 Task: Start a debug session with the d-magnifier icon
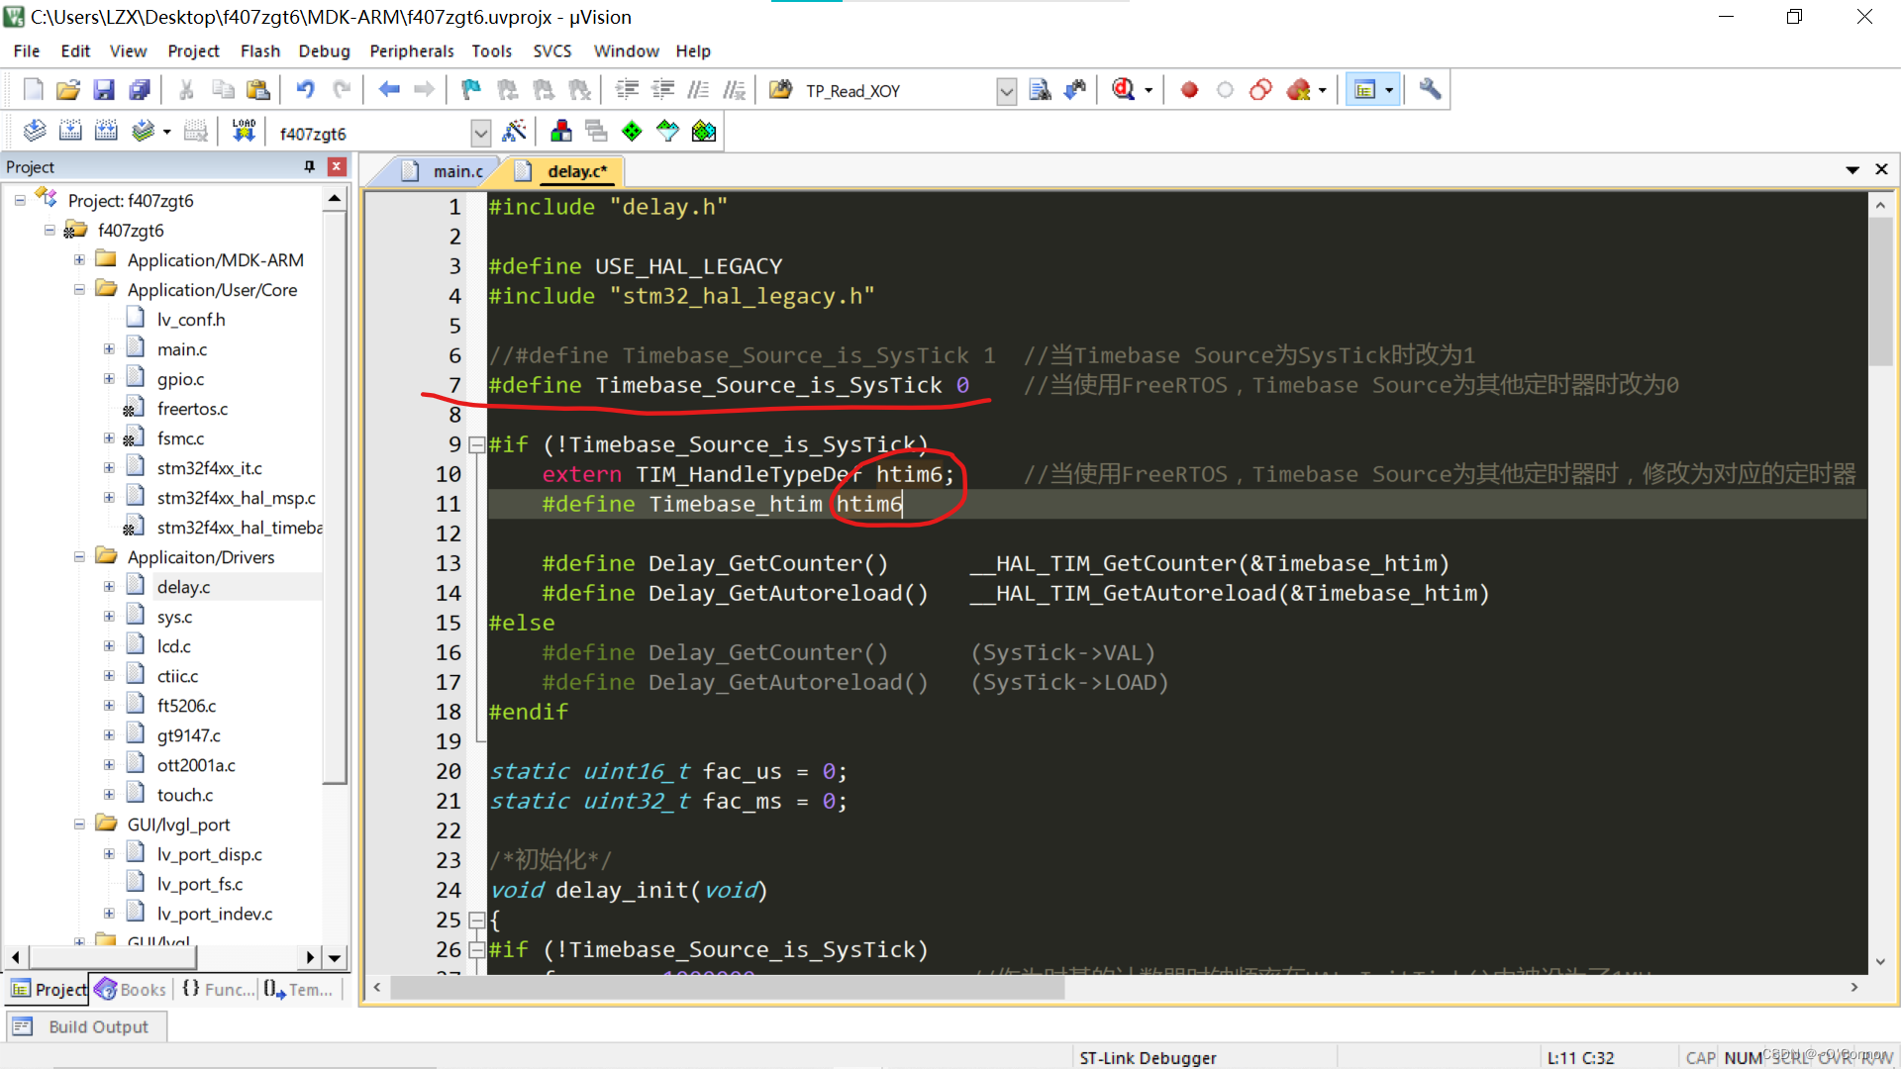1124,89
